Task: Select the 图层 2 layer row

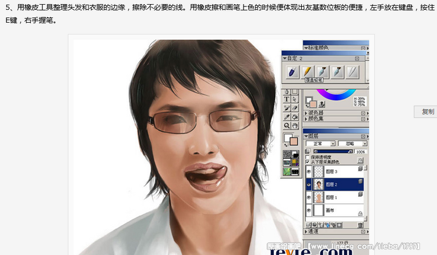Action: 336,184
